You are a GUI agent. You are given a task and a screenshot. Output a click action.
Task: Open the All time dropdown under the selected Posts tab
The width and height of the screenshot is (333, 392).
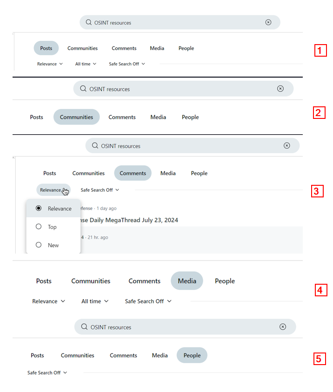pos(86,64)
